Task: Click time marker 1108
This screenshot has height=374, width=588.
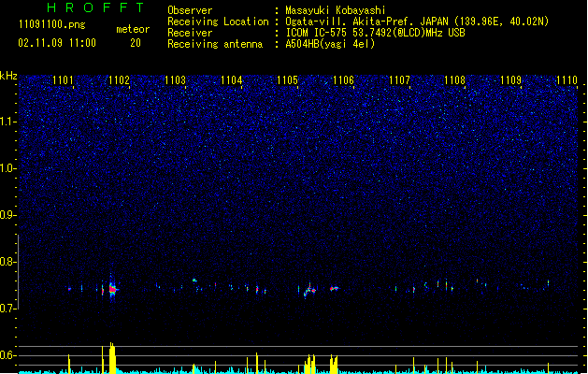Action: (x=454, y=80)
